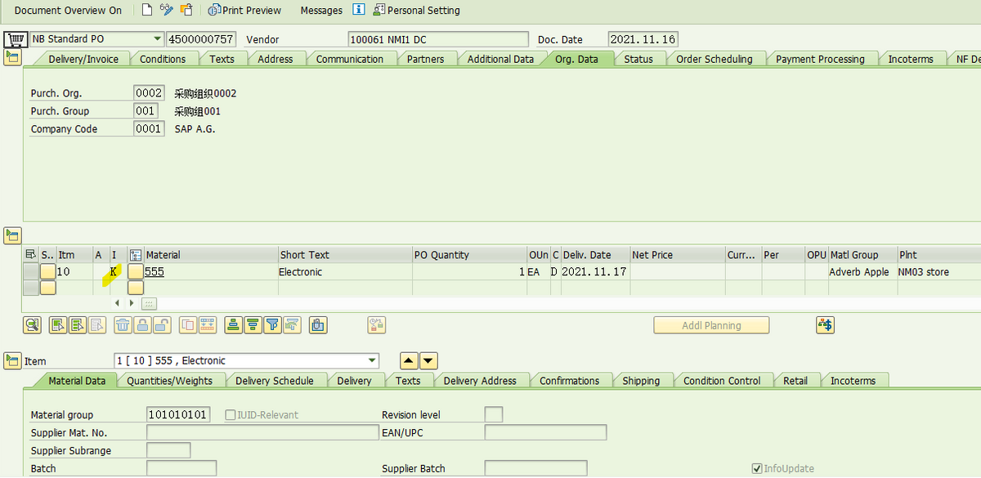Collapse the header section using header toggle icon
Screen dimensions: 981x478
12,57
